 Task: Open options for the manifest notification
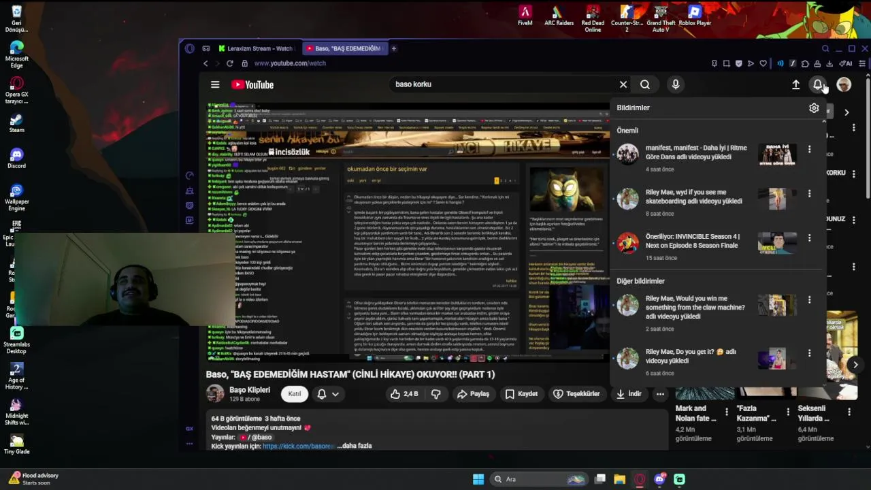[809, 149]
